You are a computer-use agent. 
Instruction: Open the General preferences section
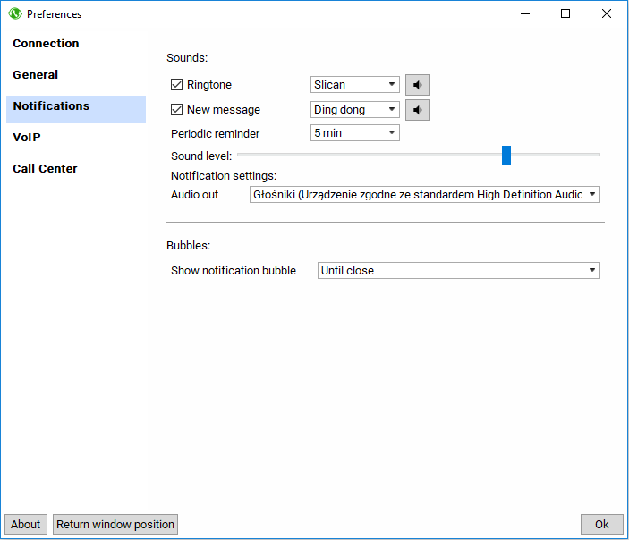(36, 75)
